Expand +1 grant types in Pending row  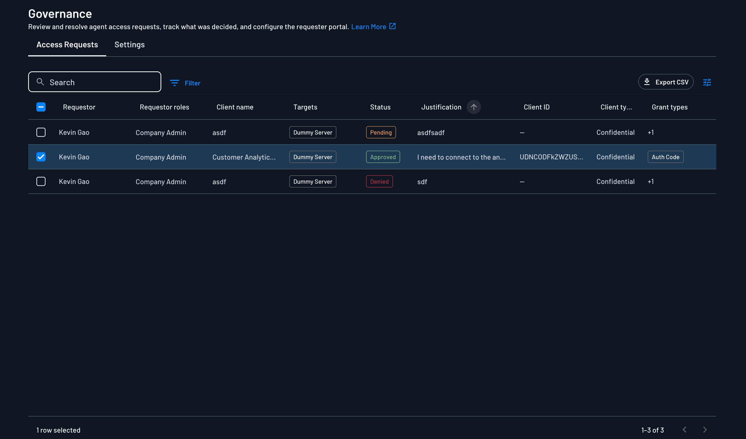click(650, 132)
